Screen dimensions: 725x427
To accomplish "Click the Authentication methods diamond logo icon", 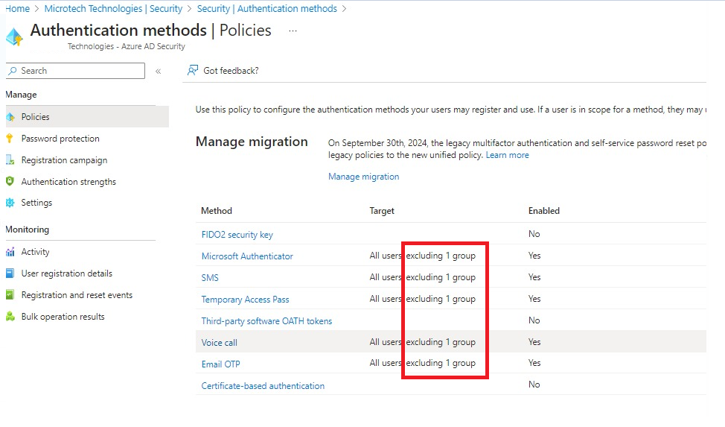I will [x=14, y=37].
